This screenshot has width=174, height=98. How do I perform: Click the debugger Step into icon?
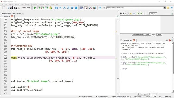click(x=64, y=8)
